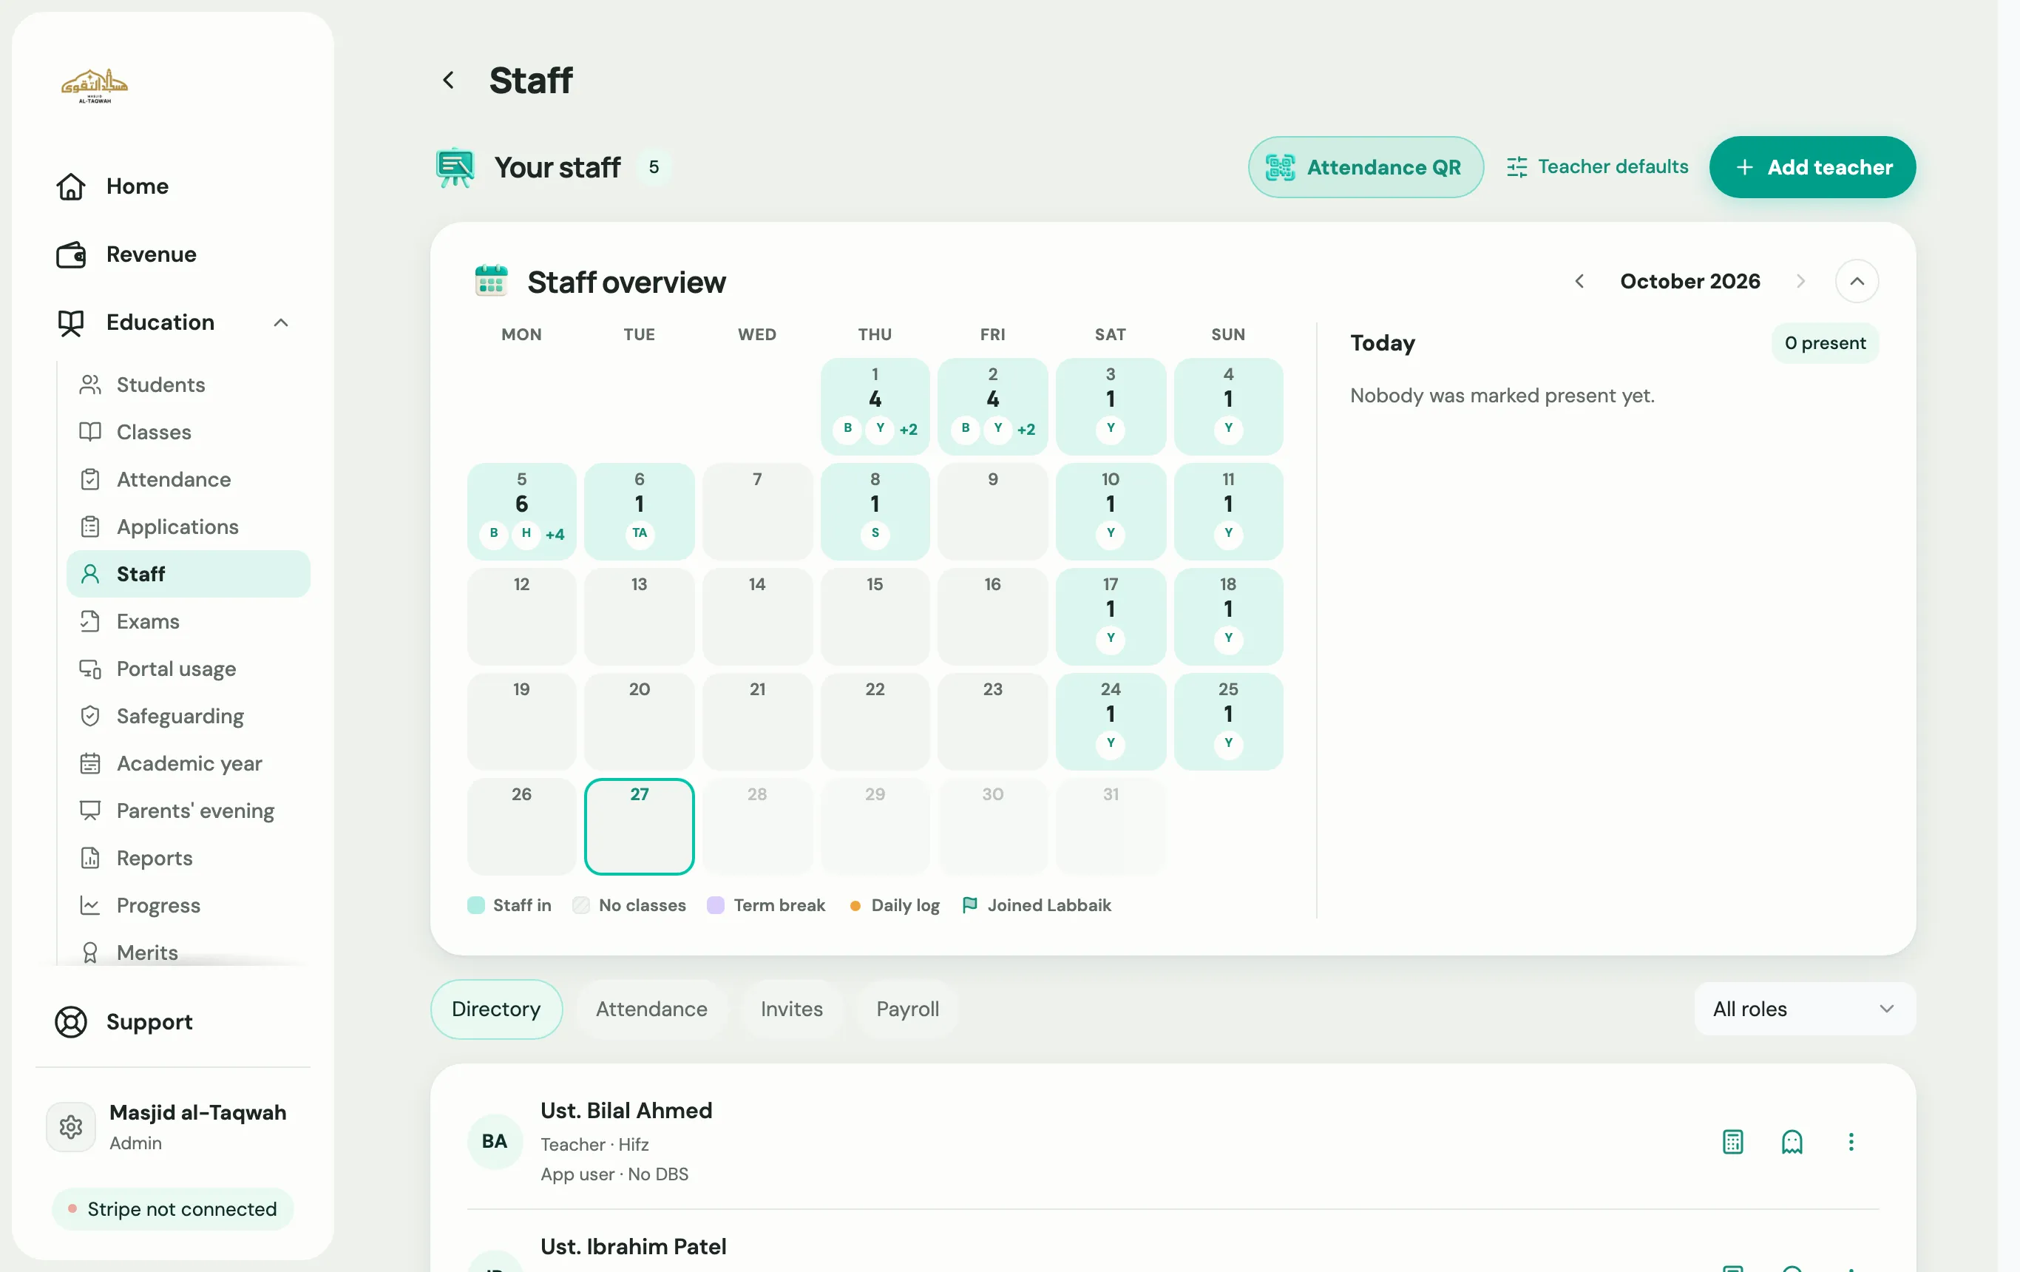Switch to the Payroll tab
The height and width of the screenshot is (1272, 2020).
click(906, 1009)
